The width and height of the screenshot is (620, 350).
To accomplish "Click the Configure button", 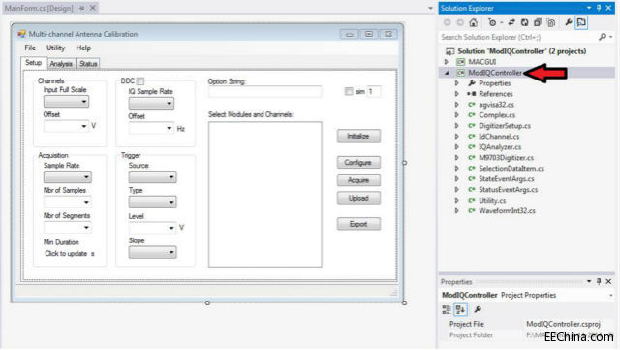I will pos(358,162).
